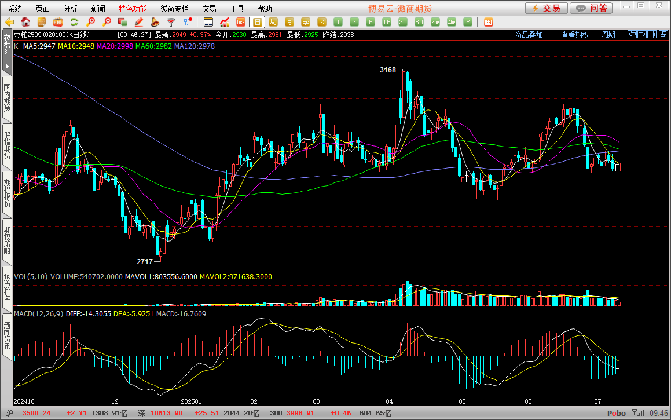Zoom out with the minus magnifier
Viewport: 671px width, 420px height.
coord(107,22)
